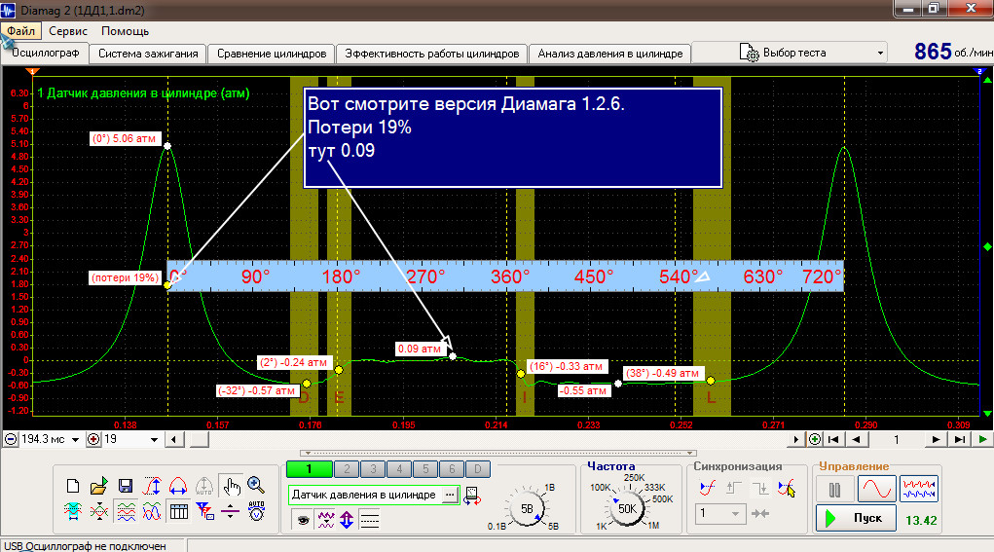Toggle the grid display icon
This screenshot has width=994, height=552.
tap(179, 511)
